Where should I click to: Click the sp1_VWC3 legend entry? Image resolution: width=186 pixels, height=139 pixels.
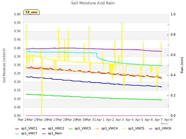[x=80, y=129]
